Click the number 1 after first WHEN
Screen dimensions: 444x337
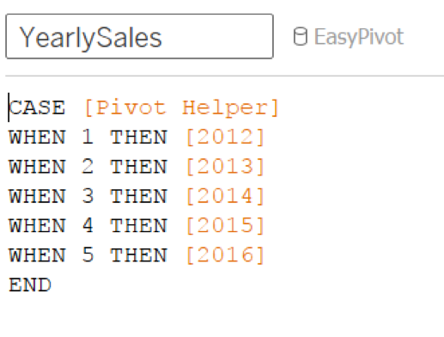[88, 137]
